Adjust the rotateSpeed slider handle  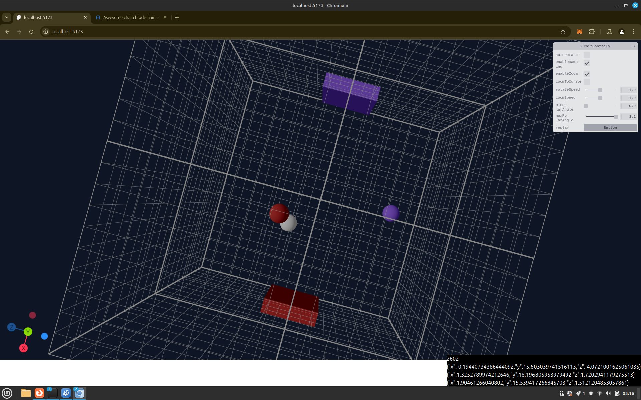[600, 90]
